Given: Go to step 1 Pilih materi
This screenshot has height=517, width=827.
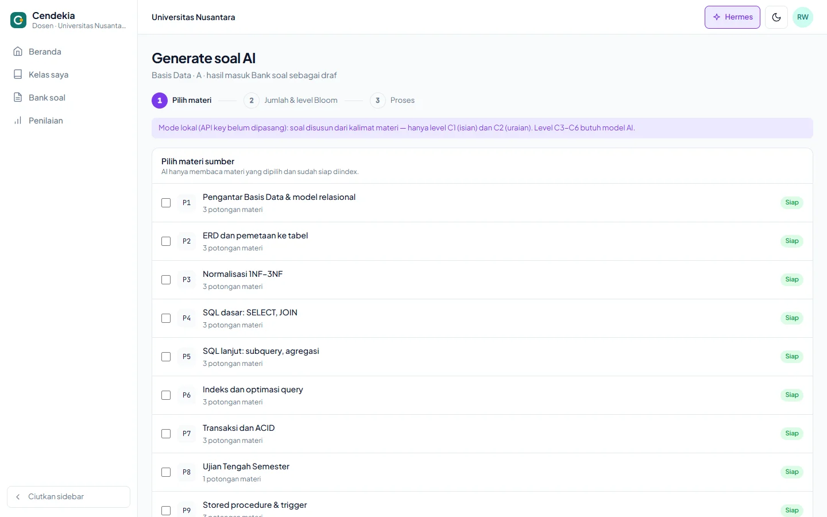Looking at the screenshot, I should [181, 101].
